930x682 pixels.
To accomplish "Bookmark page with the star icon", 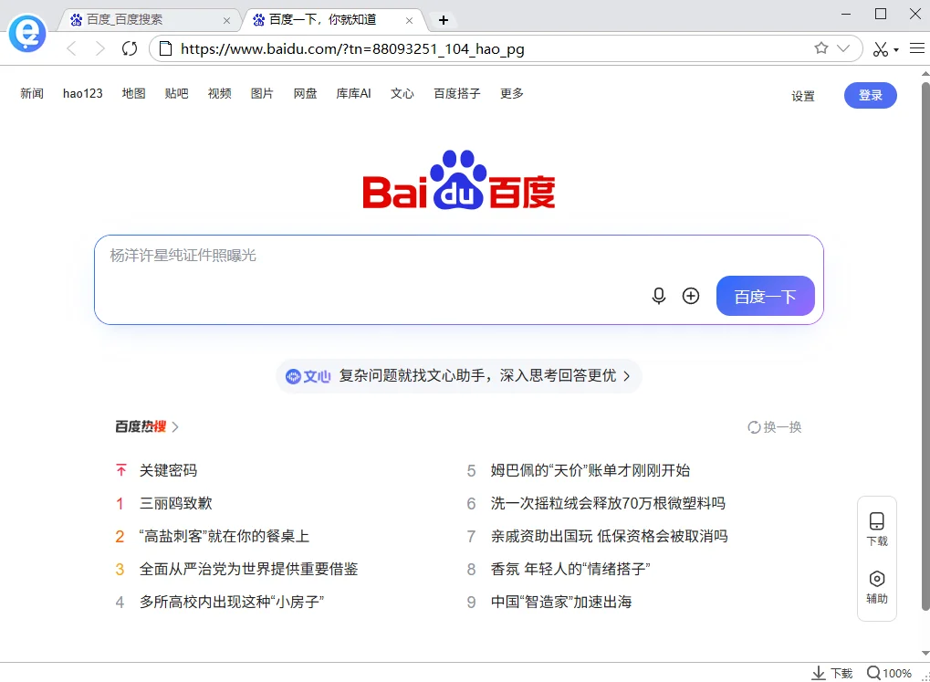I will point(820,48).
